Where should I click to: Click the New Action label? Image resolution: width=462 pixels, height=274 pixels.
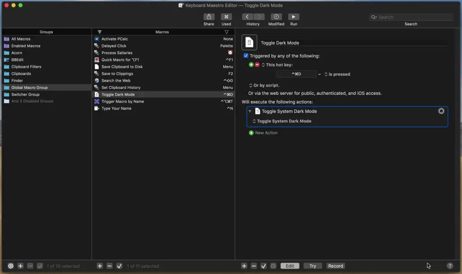tap(266, 133)
